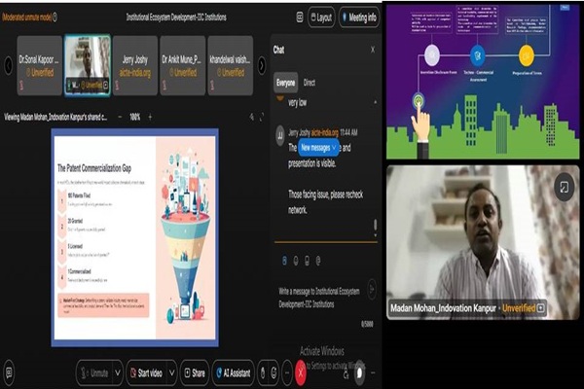Screen dimensions: 584x389
Task: Open Meeting info panel
Action: coord(358,18)
